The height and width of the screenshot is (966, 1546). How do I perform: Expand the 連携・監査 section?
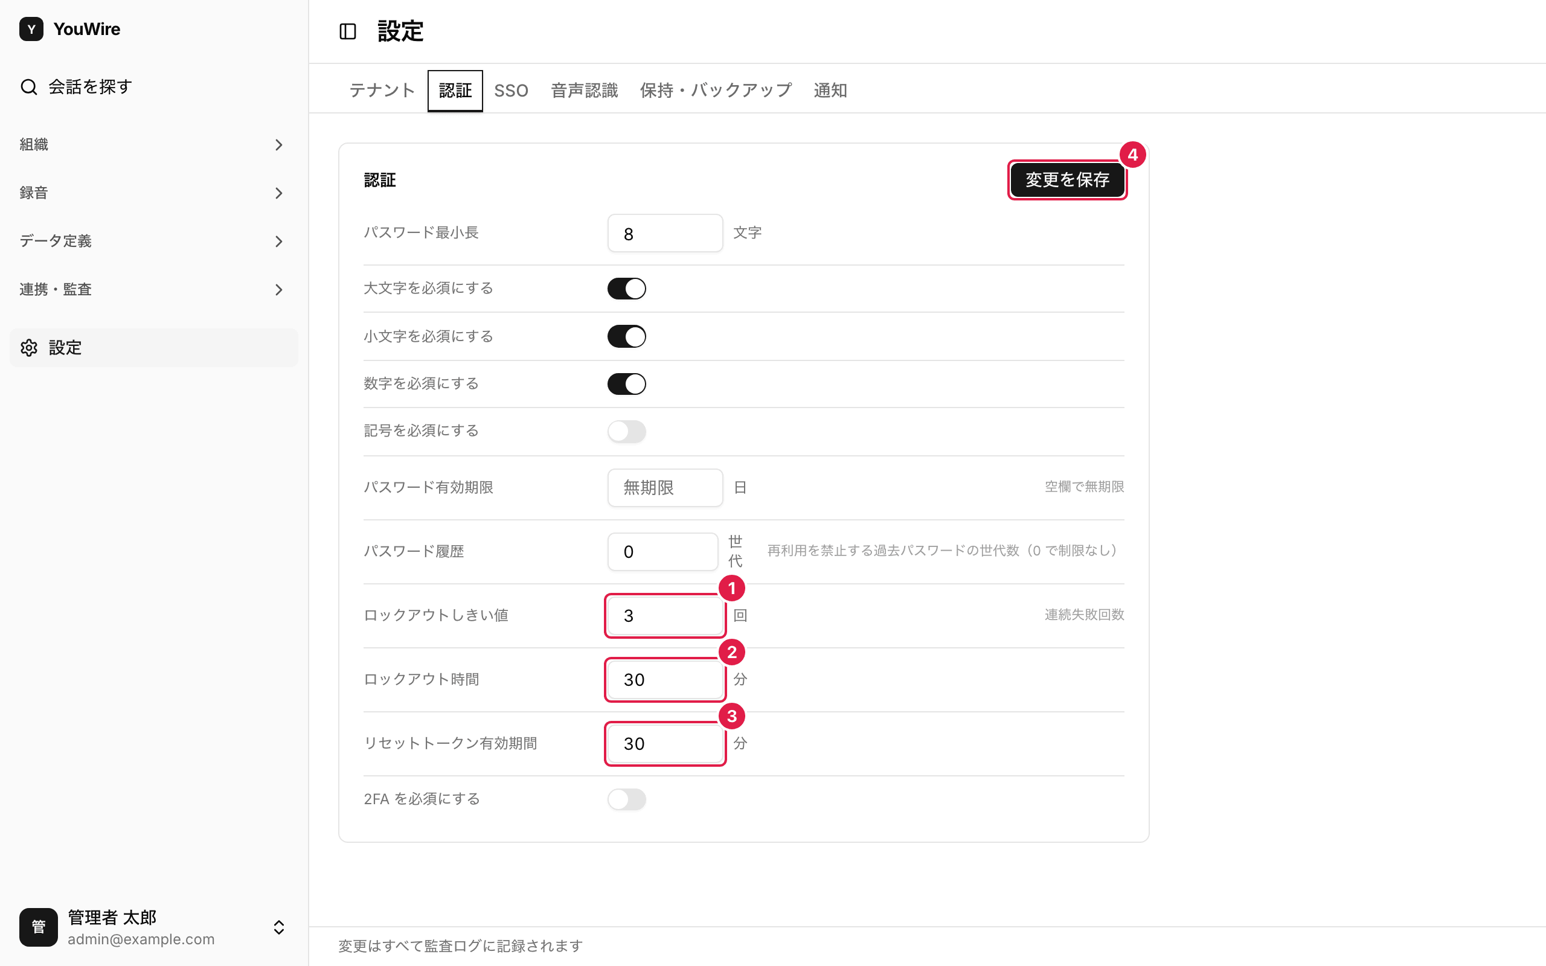pyautogui.click(x=153, y=289)
